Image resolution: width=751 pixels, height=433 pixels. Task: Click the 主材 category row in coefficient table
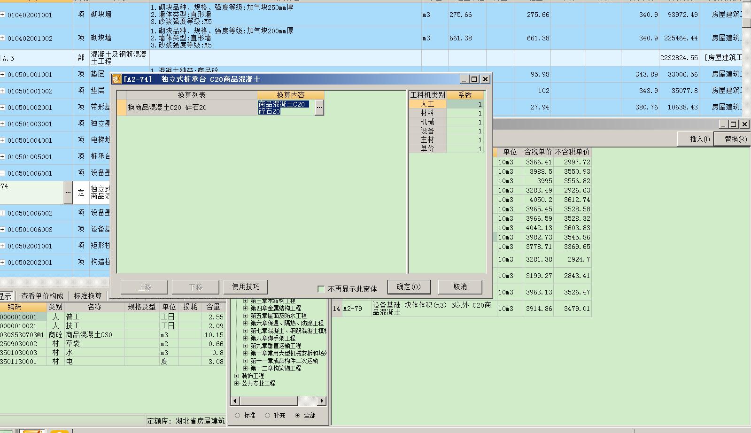[x=427, y=140]
